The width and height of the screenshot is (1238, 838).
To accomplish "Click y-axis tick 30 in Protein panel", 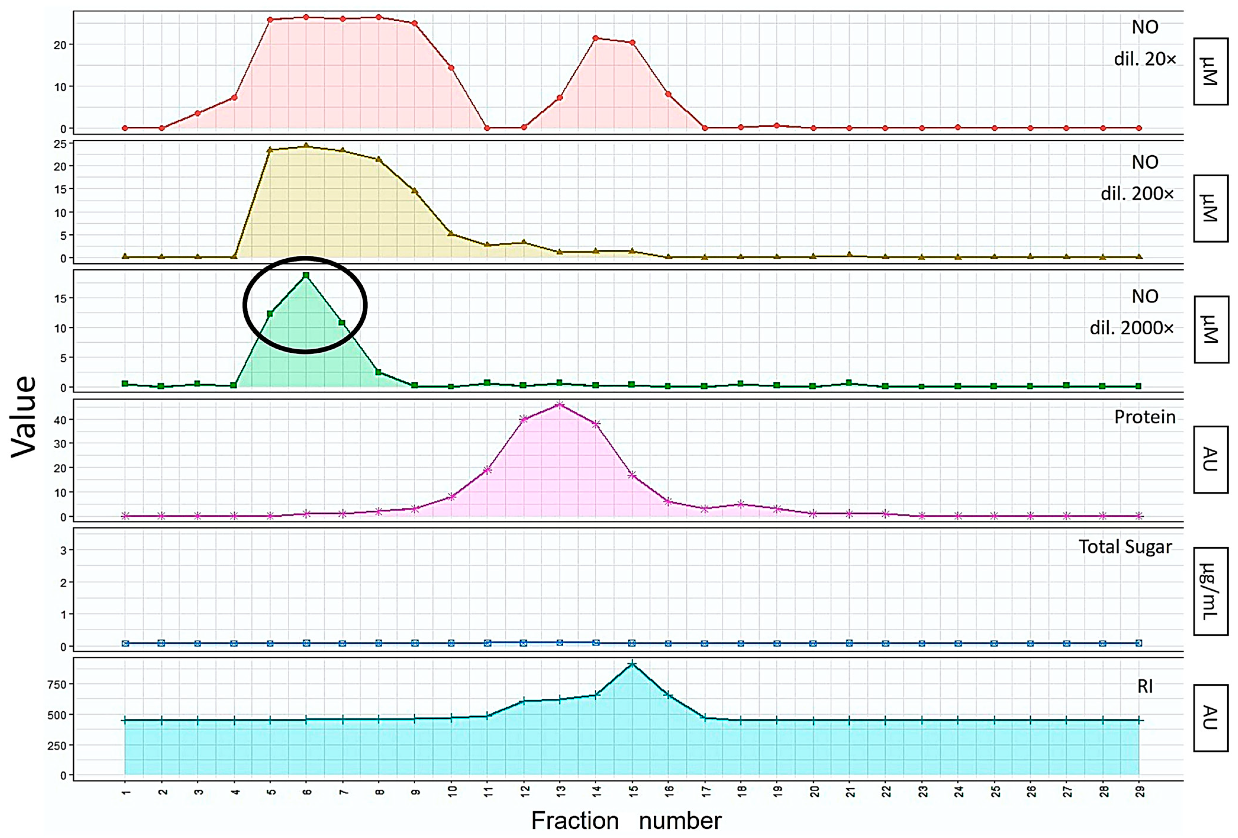I will click(60, 444).
